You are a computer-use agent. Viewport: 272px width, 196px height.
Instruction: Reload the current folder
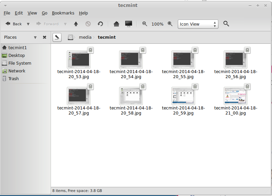100,24
